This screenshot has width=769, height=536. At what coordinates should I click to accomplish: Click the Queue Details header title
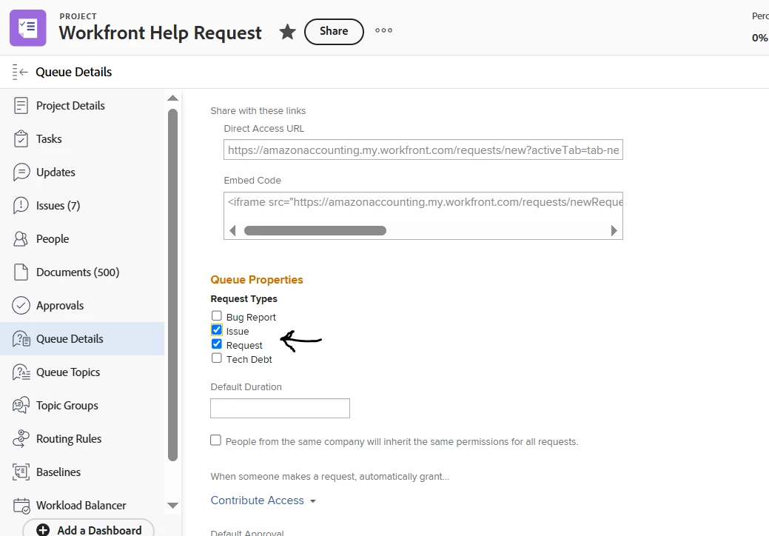73,72
